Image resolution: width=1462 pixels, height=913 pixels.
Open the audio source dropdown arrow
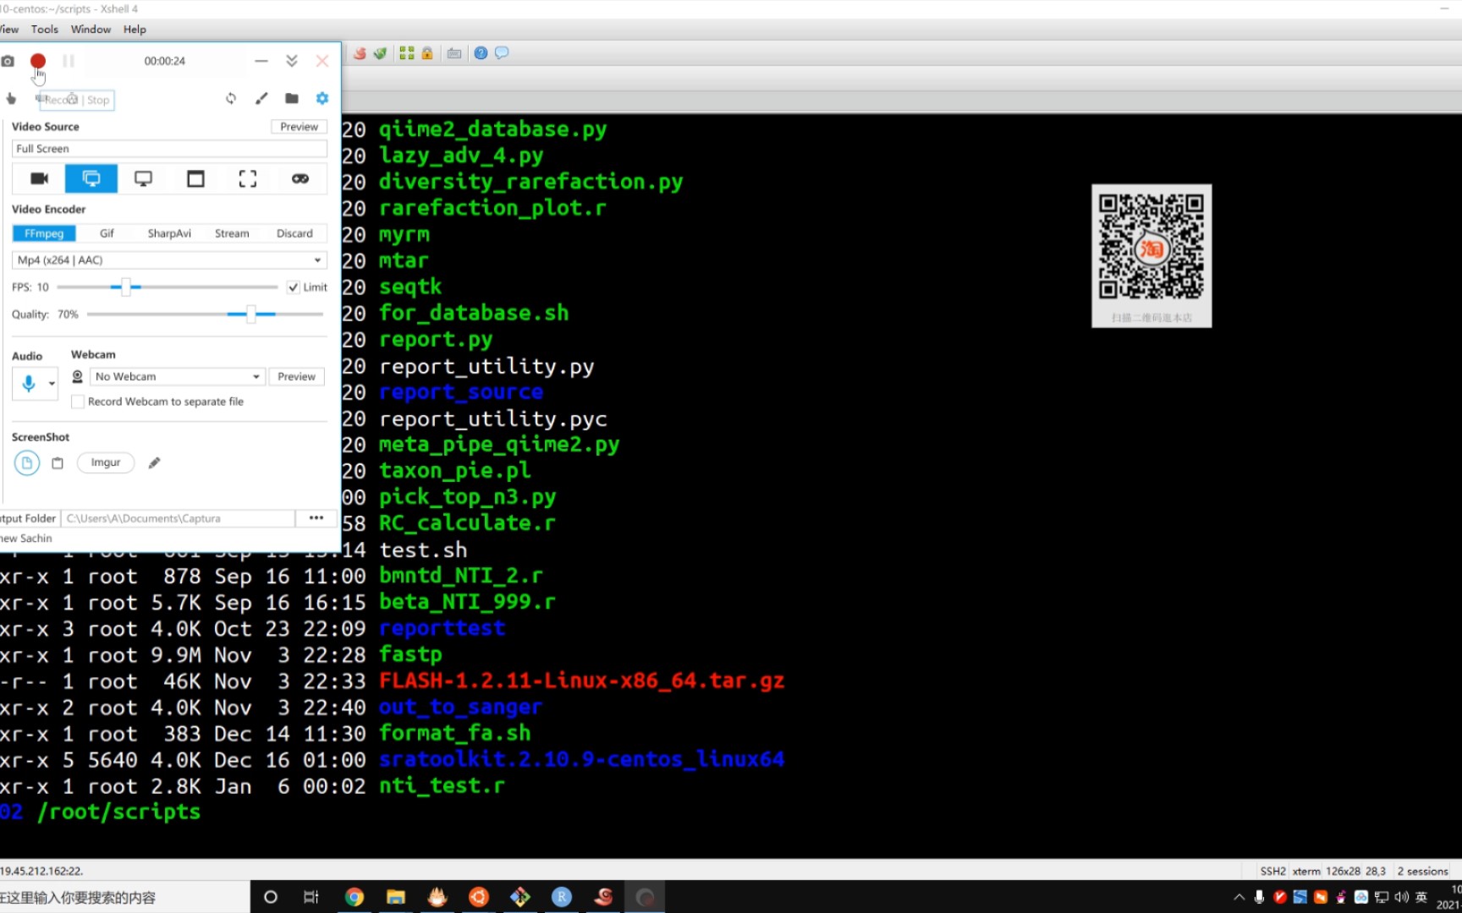click(x=52, y=384)
